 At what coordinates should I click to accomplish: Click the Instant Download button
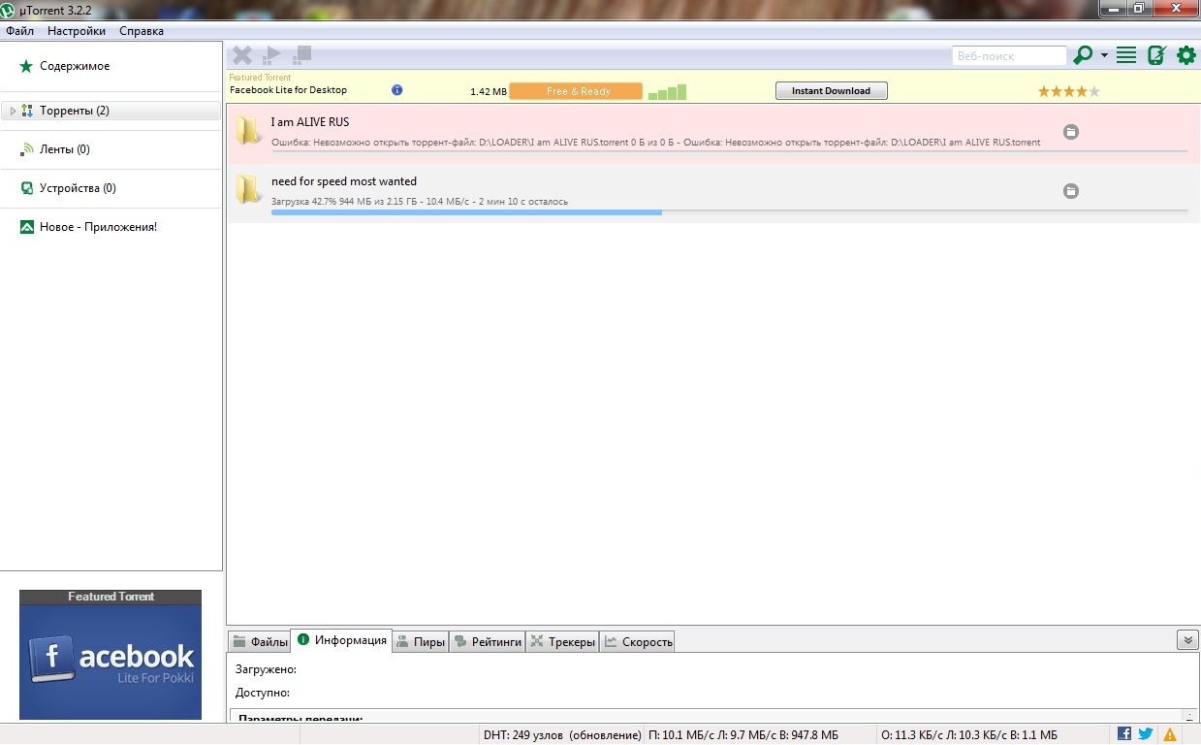[831, 91]
